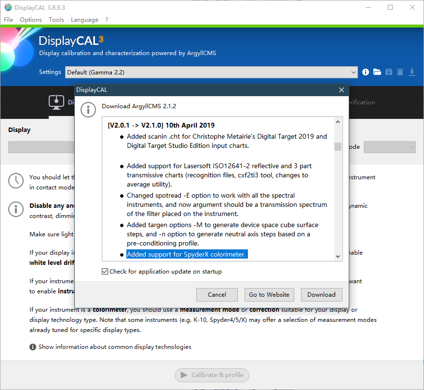The width and height of the screenshot is (424, 390).
Task: Open the Options menu
Action: [31, 19]
